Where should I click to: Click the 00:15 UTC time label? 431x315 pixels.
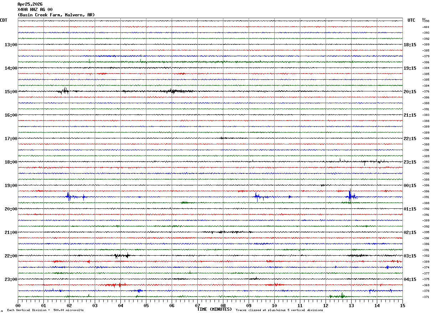pyautogui.click(x=410, y=186)
